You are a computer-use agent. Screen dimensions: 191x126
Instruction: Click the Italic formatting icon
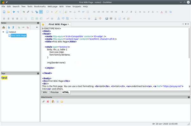(x=127, y=12)
